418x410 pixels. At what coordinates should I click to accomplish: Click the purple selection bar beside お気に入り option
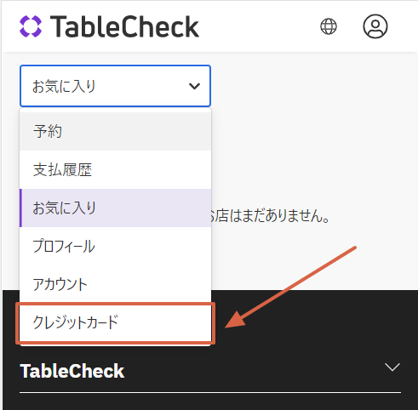coord(20,208)
